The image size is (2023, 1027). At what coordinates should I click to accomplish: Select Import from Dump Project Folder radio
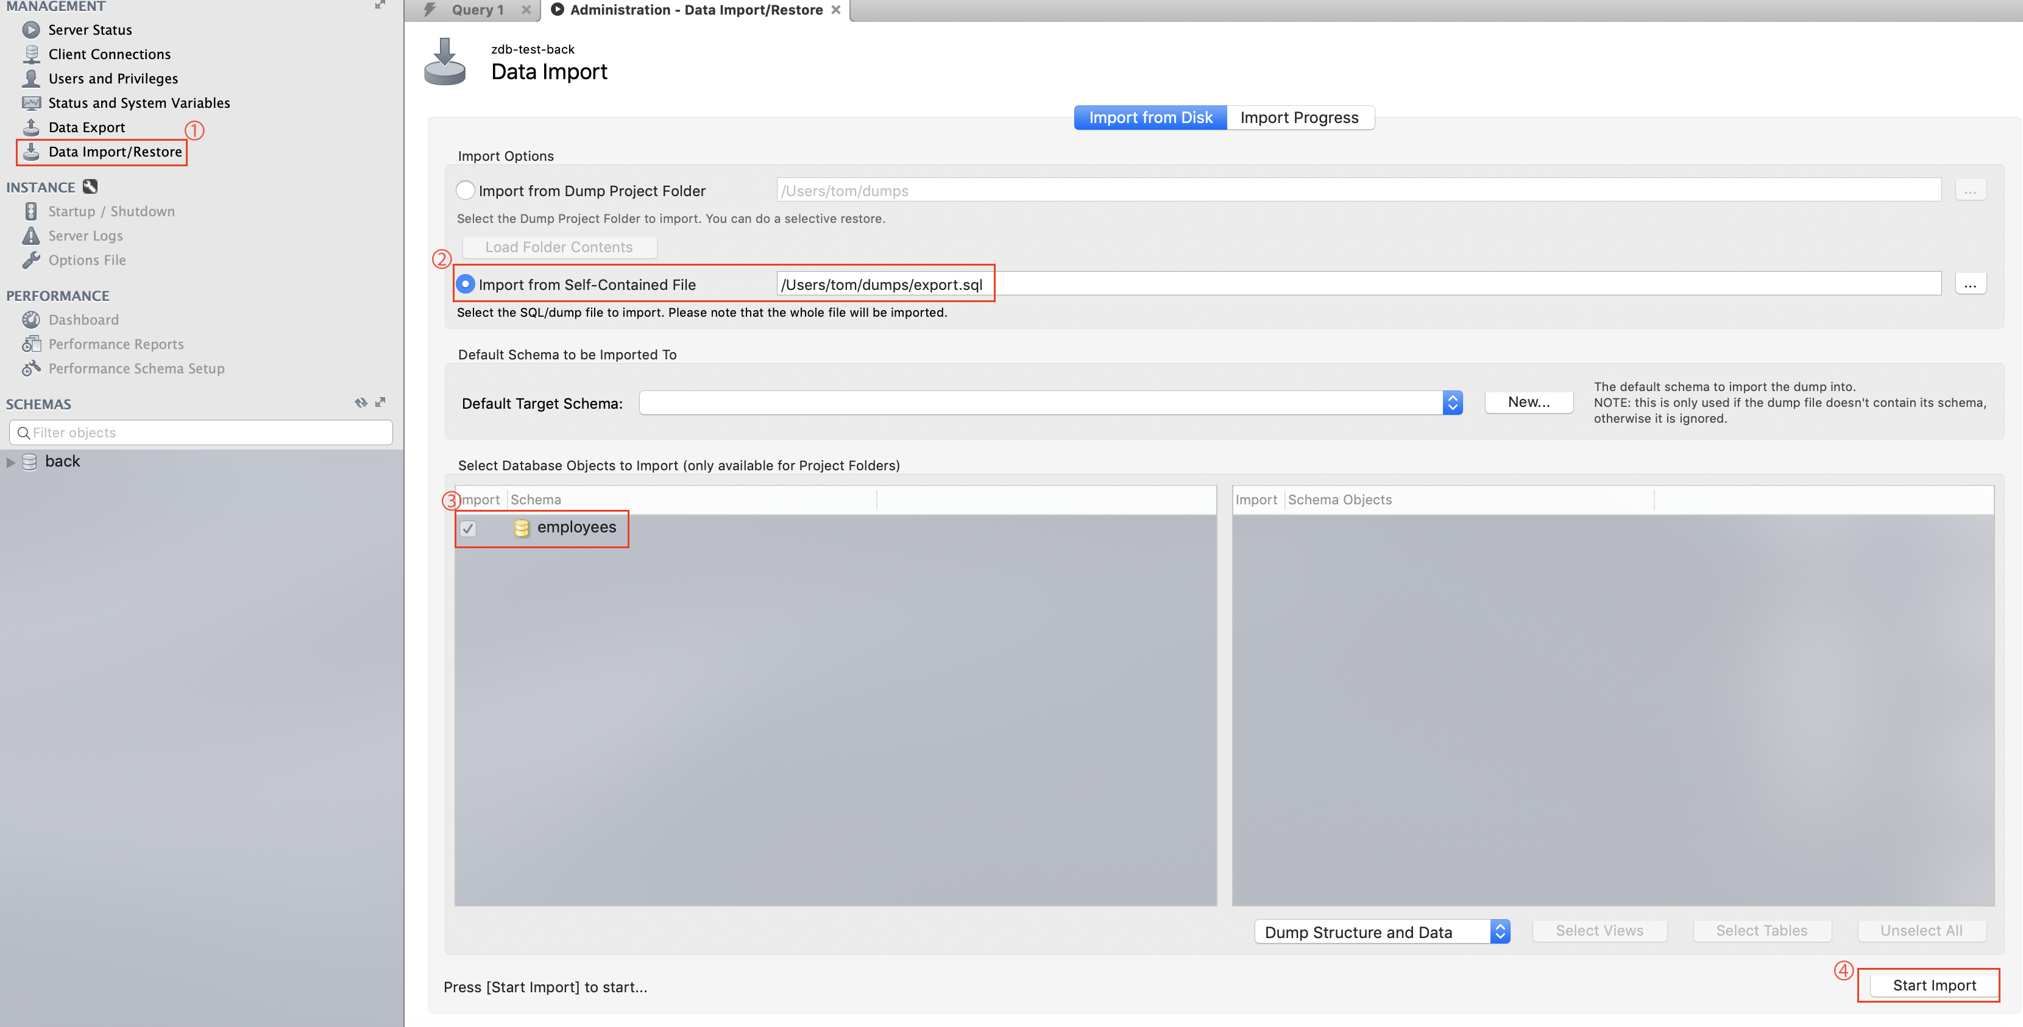point(465,190)
